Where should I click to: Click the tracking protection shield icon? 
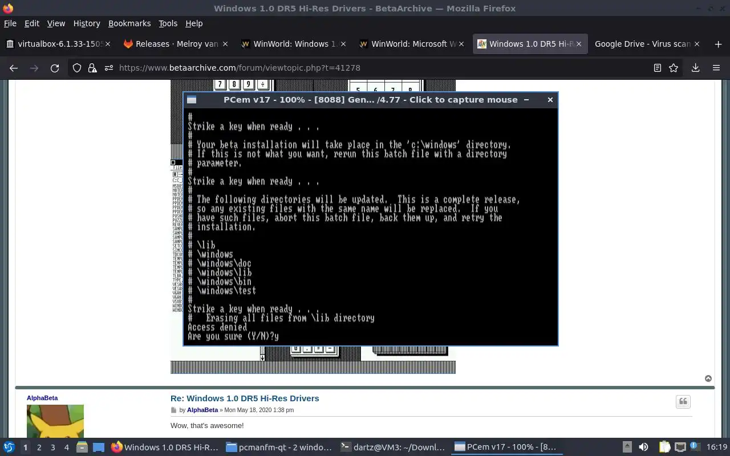[x=77, y=68]
